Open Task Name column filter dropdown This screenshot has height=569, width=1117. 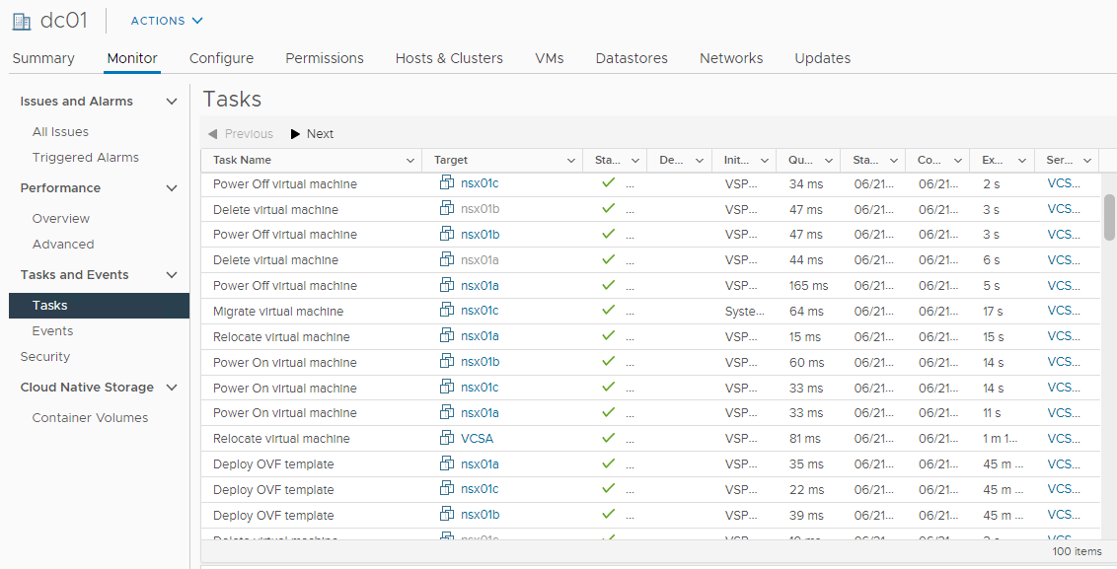click(410, 161)
